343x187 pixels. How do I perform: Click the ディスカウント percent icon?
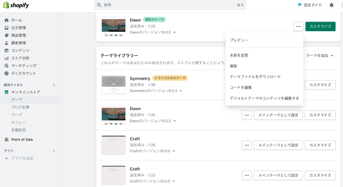click(x=6, y=73)
